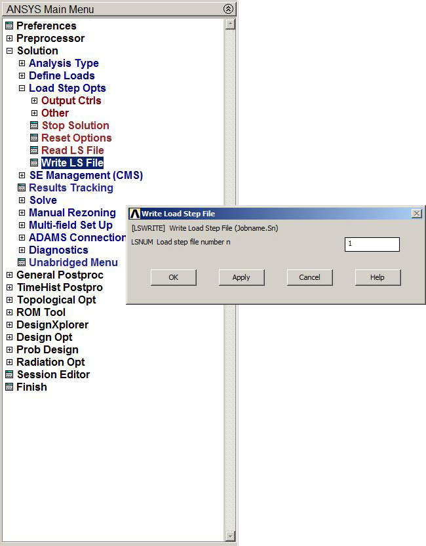Click the main menu scrollbar down arrow
The image size is (426, 546).
click(229, 537)
